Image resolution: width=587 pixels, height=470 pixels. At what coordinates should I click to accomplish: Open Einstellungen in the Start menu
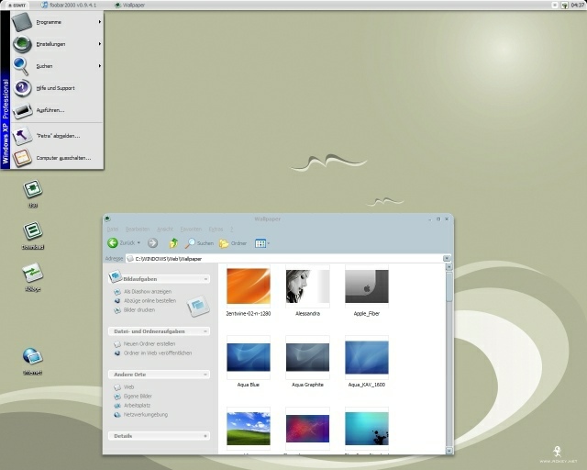click(57, 44)
